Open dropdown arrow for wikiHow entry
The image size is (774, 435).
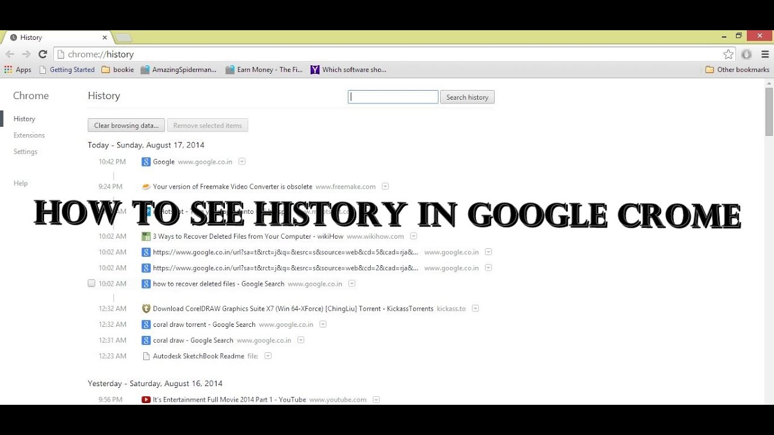point(414,236)
